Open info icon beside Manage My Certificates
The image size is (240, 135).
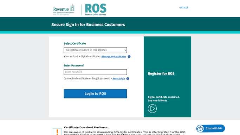pos(129,57)
